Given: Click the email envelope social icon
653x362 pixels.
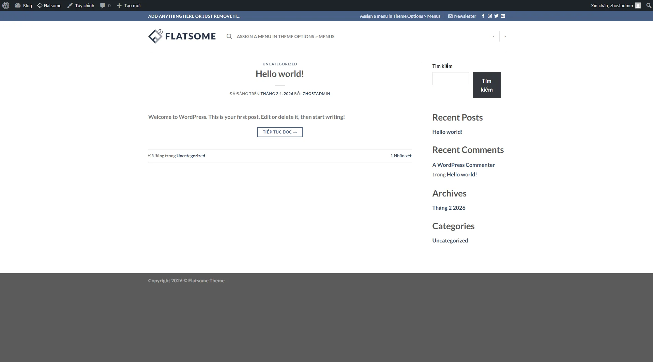Looking at the screenshot, I should [503, 16].
